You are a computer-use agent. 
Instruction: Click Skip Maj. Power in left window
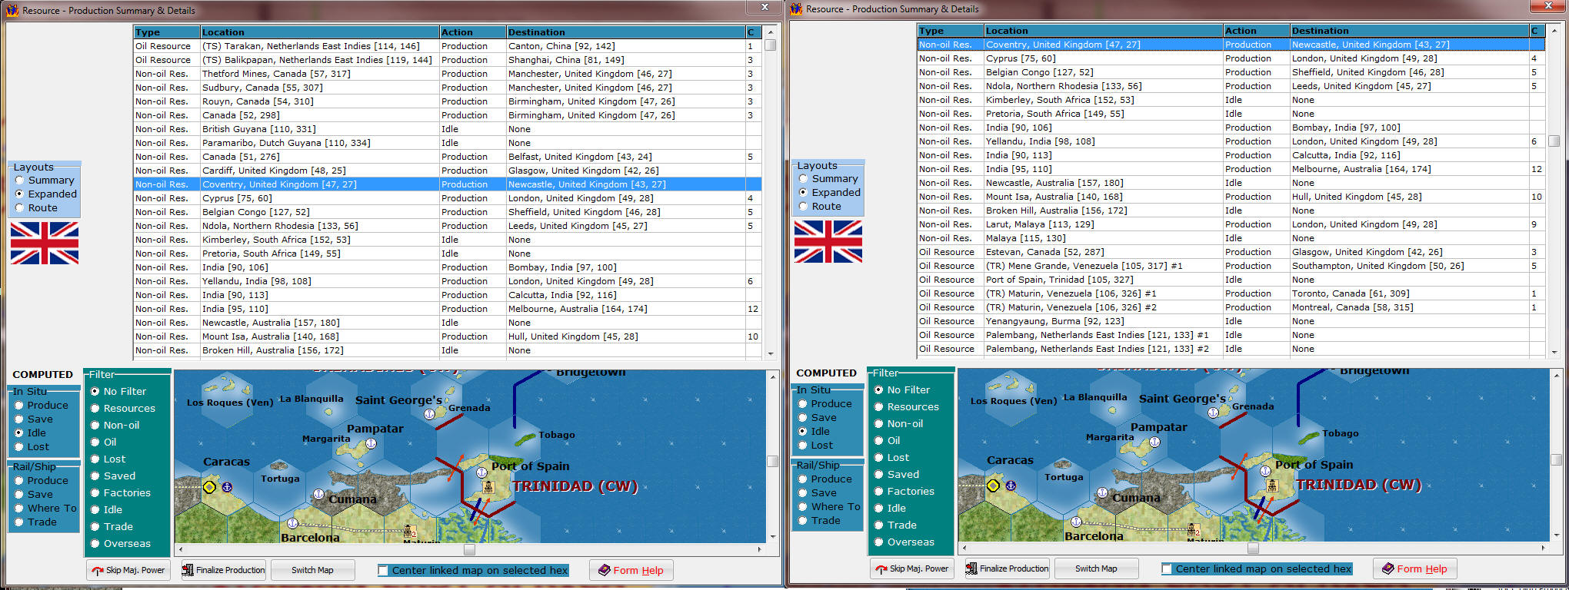point(128,570)
